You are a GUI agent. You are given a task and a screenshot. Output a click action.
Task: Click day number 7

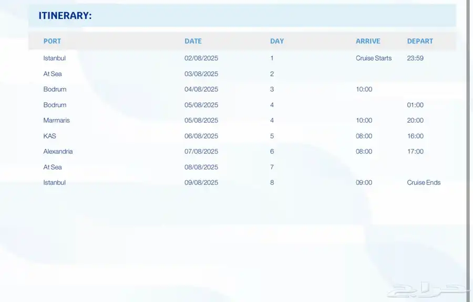(x=272, y=167)
